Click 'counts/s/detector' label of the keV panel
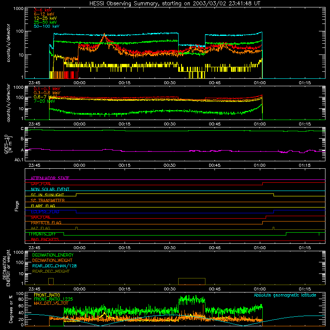Screen dimensions: 330x330 [8, 43]
